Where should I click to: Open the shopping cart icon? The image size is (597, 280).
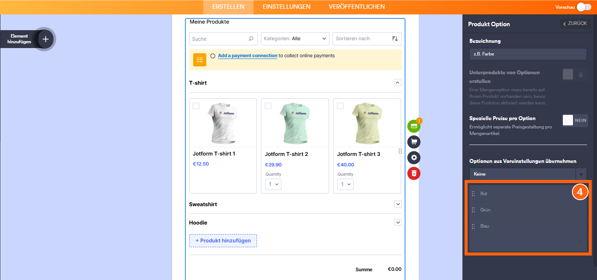pyautogui.click(x=413, y=142)
